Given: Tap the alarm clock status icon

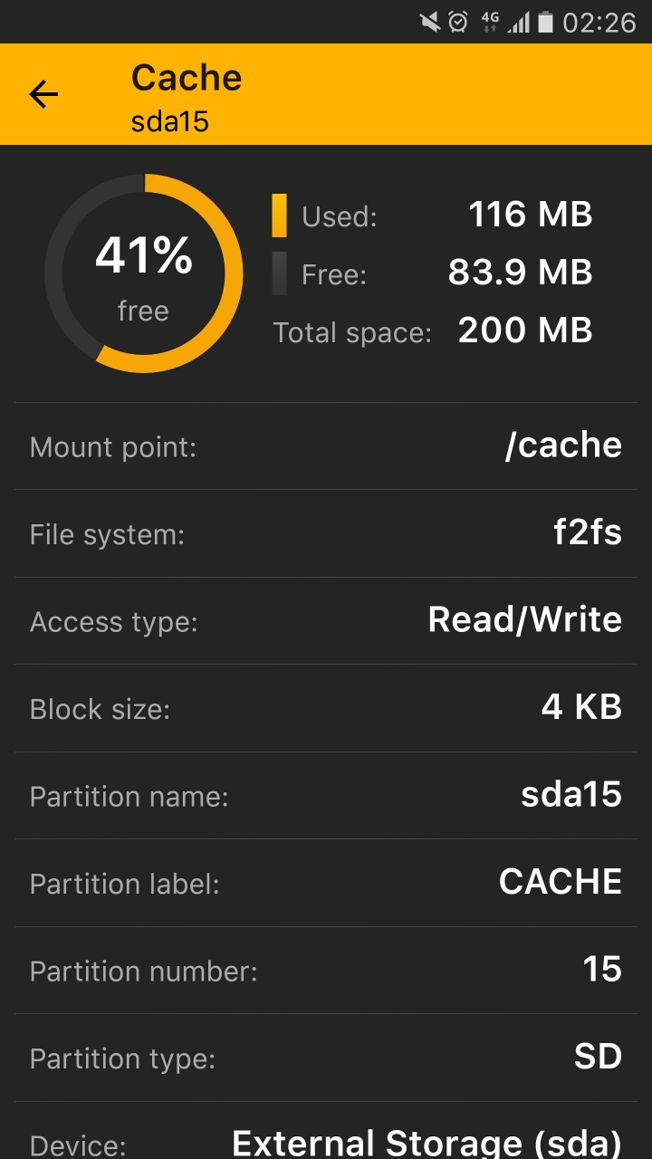Looking at the screenshot, I should click(x=459, y=22).
